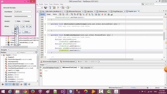
Task: Click the Clear button in the form
Action: (26, 32)
